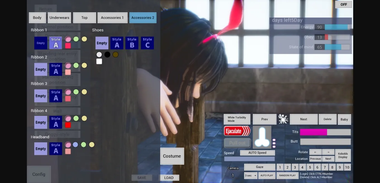Select the Empty icon for Ribbon 2

(41, 69)
